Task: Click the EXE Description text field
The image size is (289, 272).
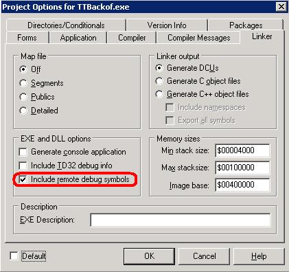Action: pyautogui.click(x=181, y=220)
